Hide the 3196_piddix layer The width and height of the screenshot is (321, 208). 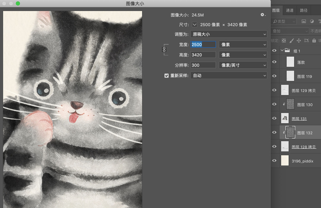(x=274, y=161)
